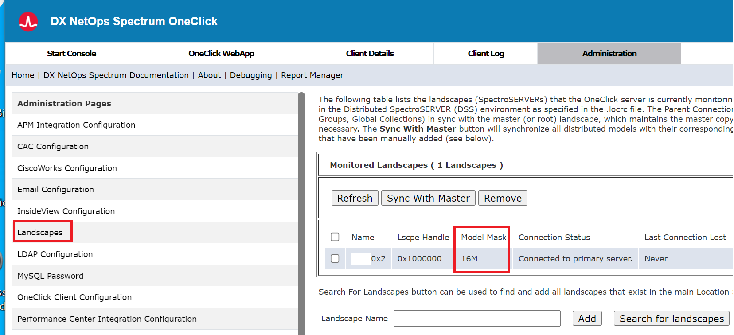Image resolution: width=734 pixels, height=335 pixels.
Task: Click 'Connected to primary server.' status cell
Action: [x=575, y=259]
